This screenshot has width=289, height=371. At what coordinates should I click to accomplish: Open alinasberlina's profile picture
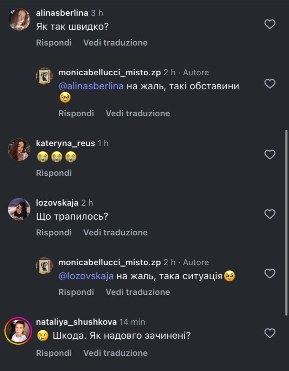(19, 19)
